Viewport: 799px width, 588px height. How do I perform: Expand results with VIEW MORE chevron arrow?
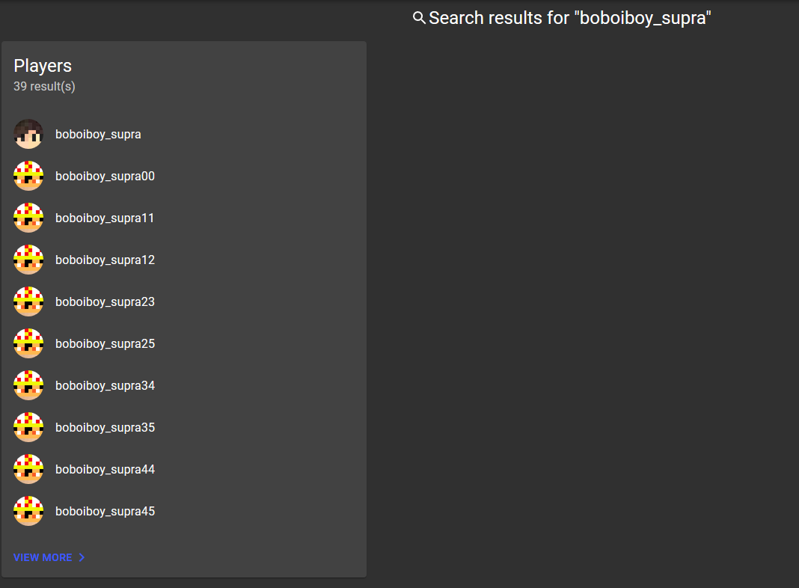[82, 557]
